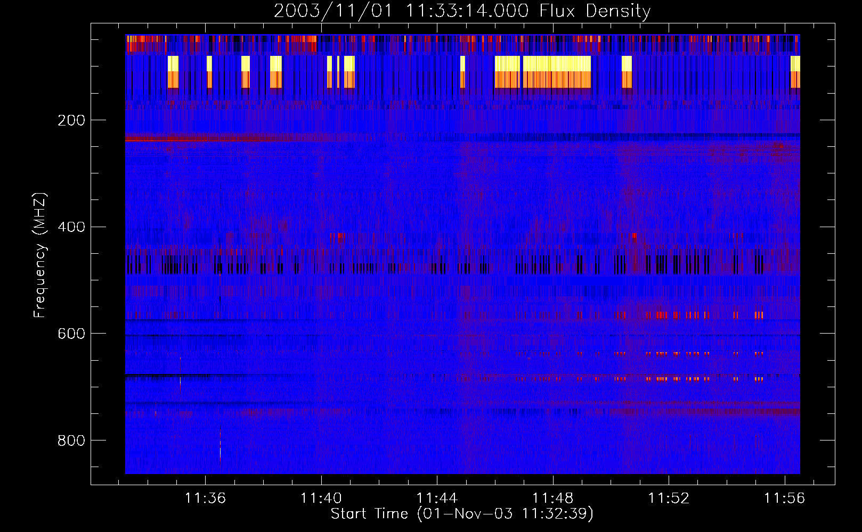Click the 200 frequency tick label
This screenshot has width=862, height=532.
[x=71, y=120]
